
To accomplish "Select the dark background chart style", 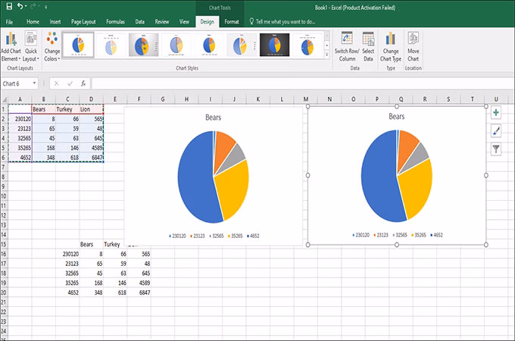I will tap(273, 45).
